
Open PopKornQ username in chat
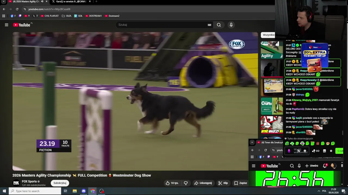(298, 109)
